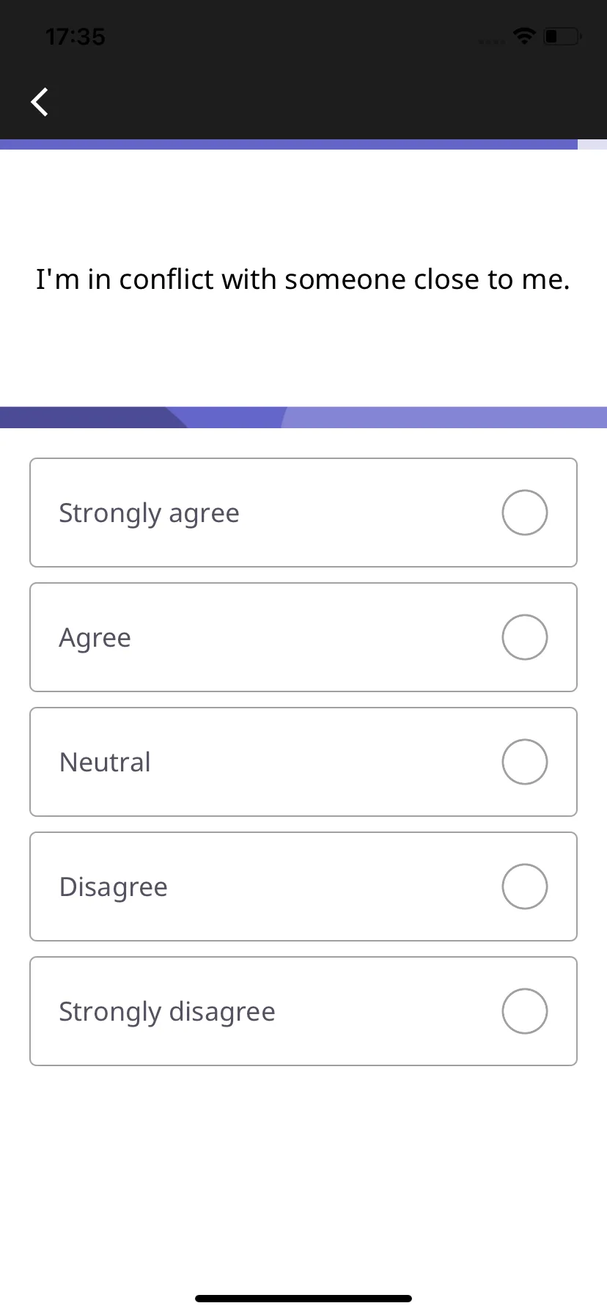Tap the conflict question text
Image resolution: width=607 pixels, height=1314 pixels.
(303, 279)
